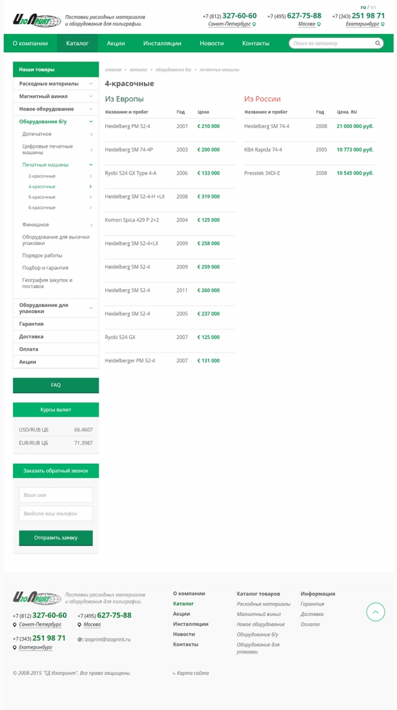Viewport: 397px width, 710px height.
Task: Click the izoprint@izoprint.ru email link
Action: [107, 639]
